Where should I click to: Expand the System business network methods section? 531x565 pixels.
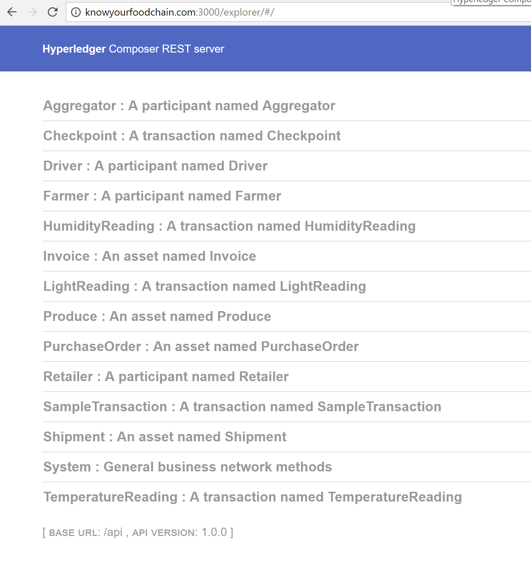click(x=187, y=467)
